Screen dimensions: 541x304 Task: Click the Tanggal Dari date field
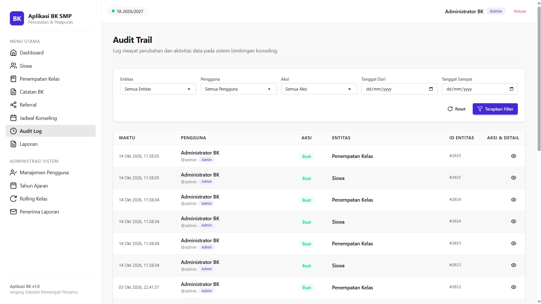coord(399,89)
